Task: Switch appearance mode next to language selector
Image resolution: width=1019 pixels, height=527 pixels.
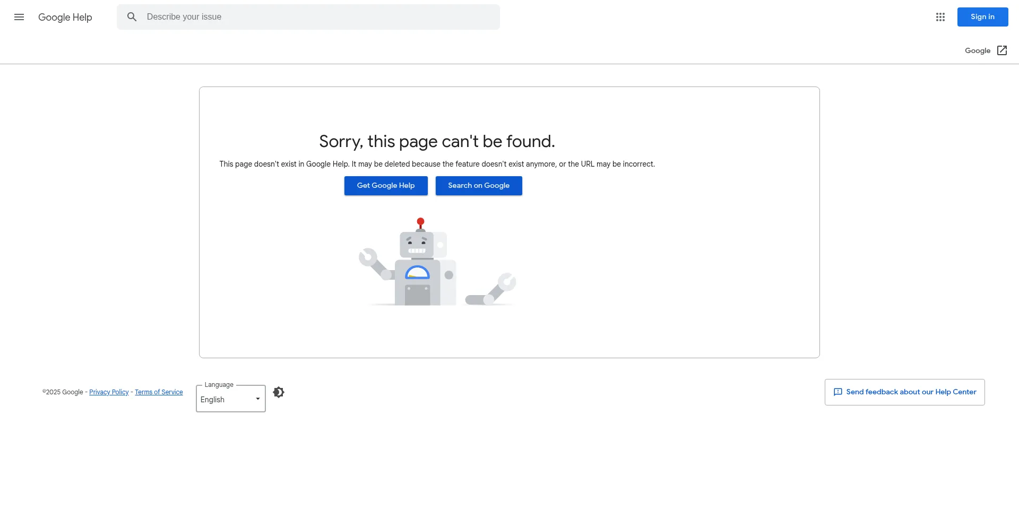Action: 279,392
